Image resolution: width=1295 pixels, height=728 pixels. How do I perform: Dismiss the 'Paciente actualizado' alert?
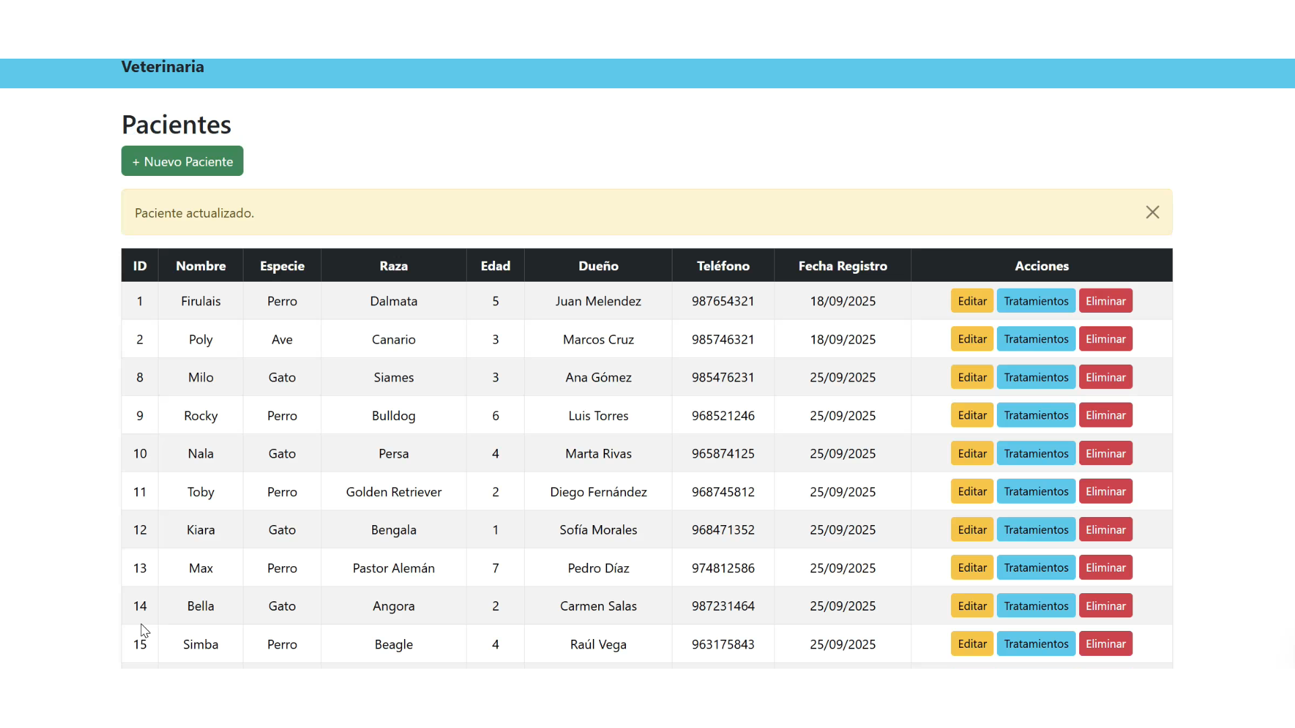click(1152, 212)
